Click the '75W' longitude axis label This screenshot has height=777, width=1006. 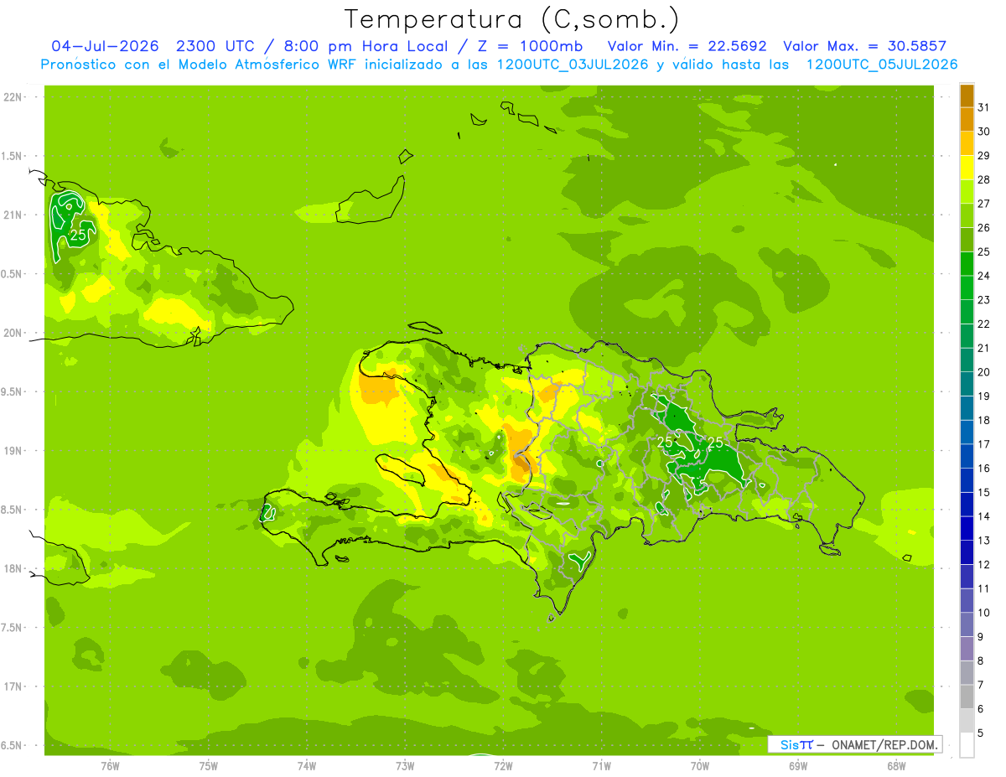pos(209,765)
